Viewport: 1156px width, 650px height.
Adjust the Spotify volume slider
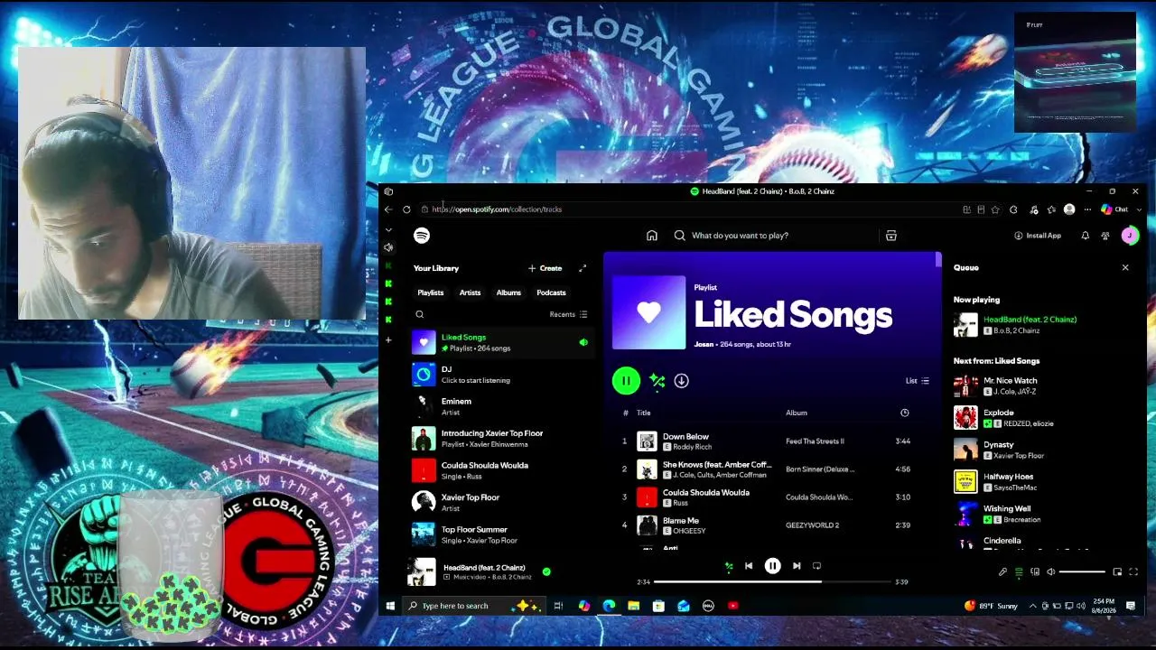(x=1082, y=571)
